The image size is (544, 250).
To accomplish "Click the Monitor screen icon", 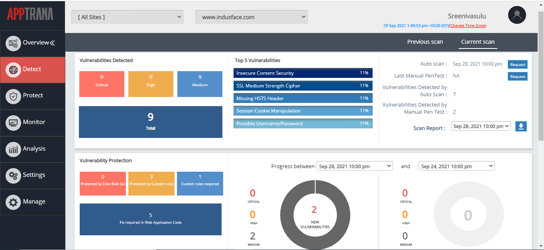I will pos(13,122).
